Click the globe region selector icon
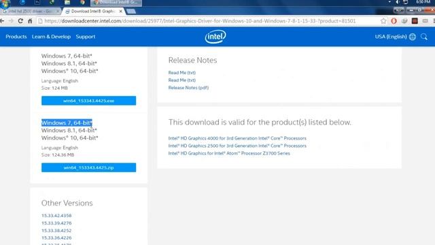The image size is (435, 245). coord(413,37)
